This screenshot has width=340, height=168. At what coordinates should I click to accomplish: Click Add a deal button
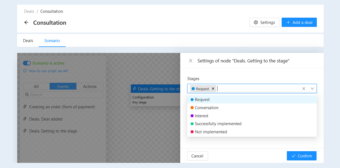(x=299, y=22)
